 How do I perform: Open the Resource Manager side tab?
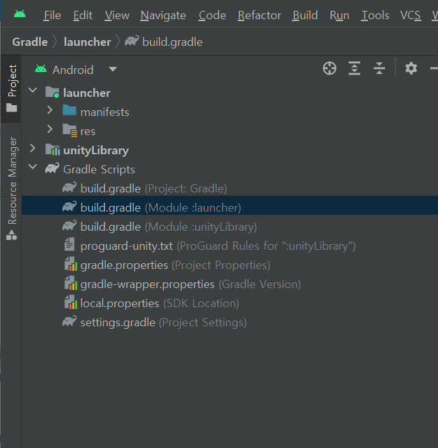11,189
